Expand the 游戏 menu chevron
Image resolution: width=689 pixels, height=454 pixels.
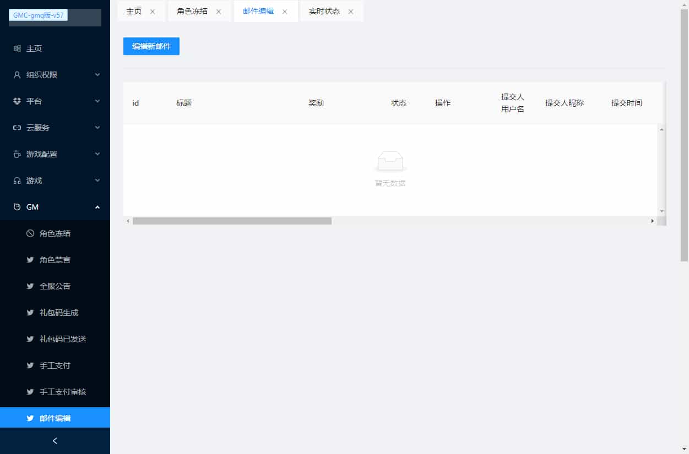click(x=97, y=180)
